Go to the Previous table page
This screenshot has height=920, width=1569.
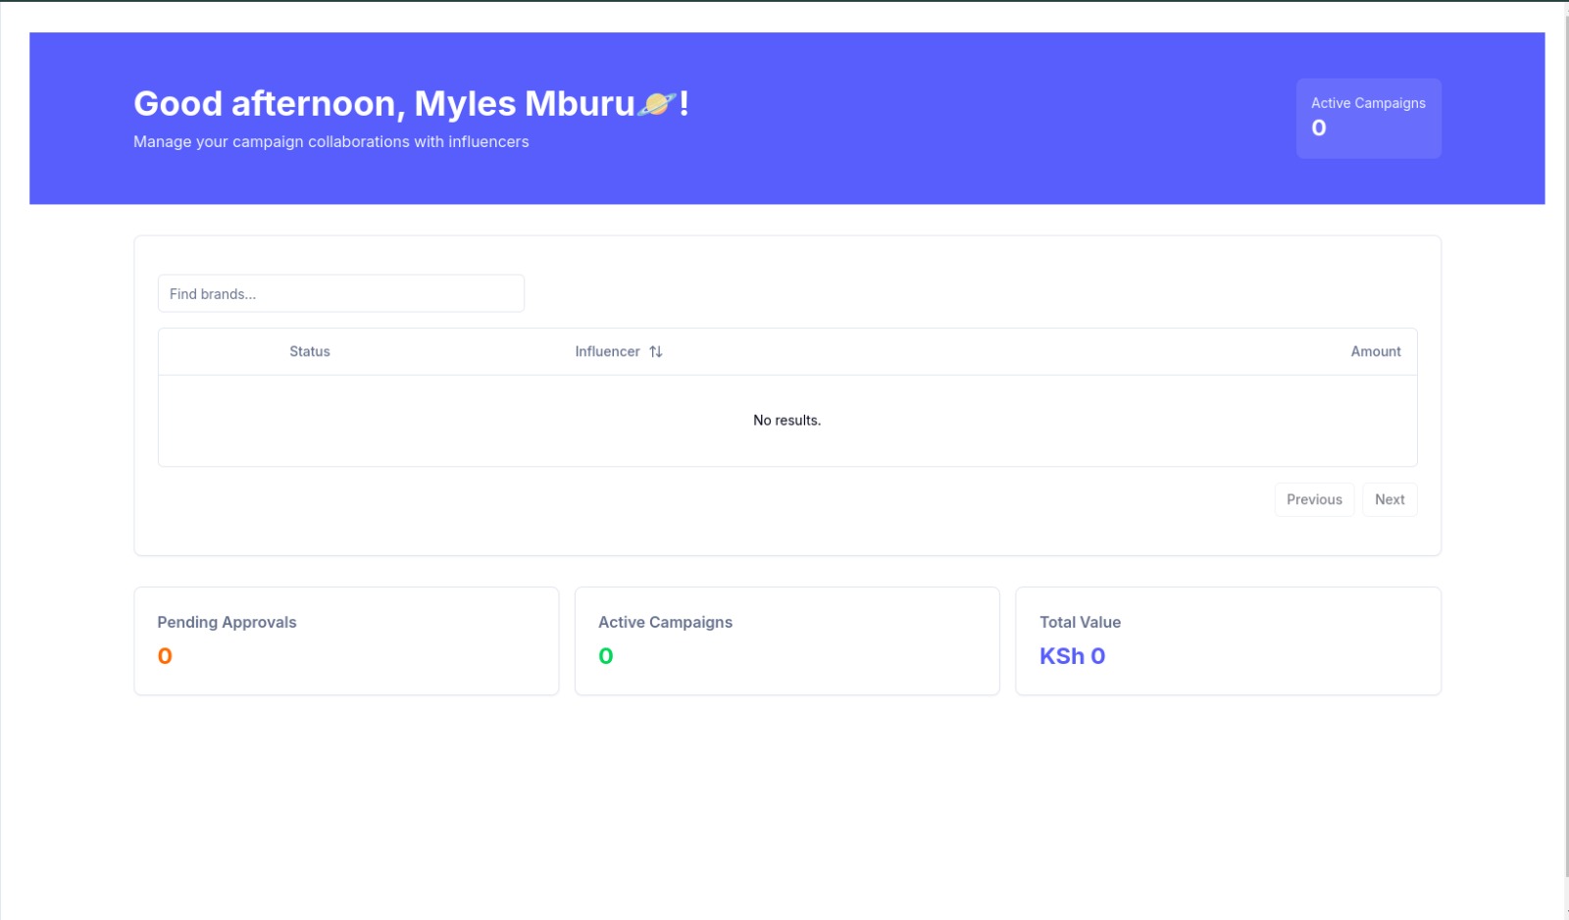pyautogui.click(x=1314, y=499)
